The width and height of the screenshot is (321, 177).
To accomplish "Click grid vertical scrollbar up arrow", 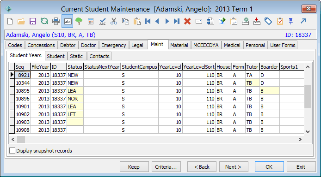I will (308, 67).
